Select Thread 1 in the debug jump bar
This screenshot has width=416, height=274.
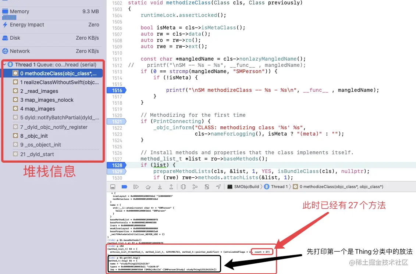pos(276,187)
